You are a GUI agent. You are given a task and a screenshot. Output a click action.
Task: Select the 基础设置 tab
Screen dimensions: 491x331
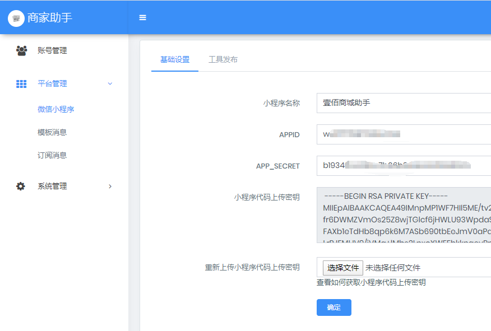(x=175, y=59)
